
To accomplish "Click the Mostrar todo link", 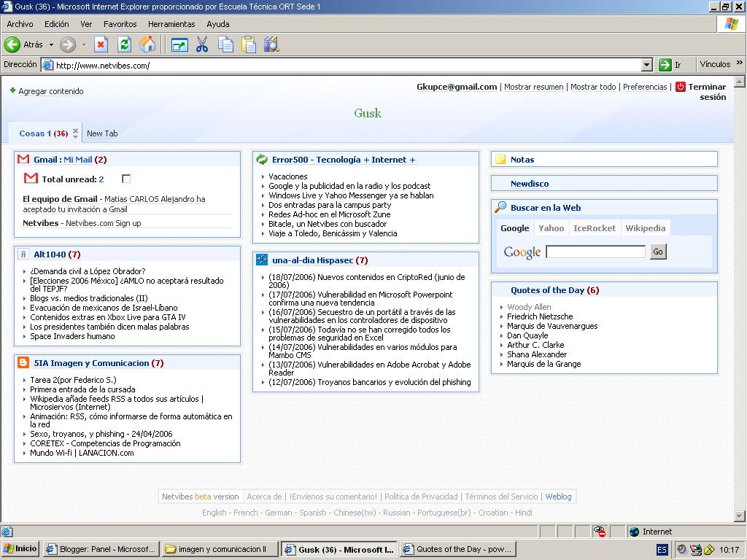I will pyautogui.click(x=593, y=87).
